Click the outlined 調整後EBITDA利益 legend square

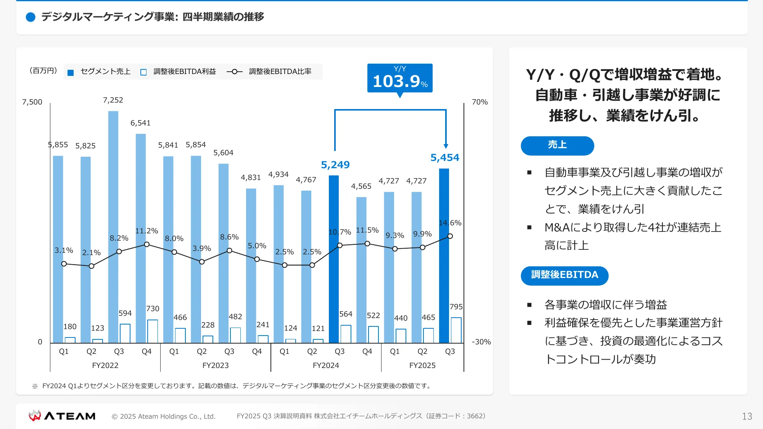tap(143, 72)
